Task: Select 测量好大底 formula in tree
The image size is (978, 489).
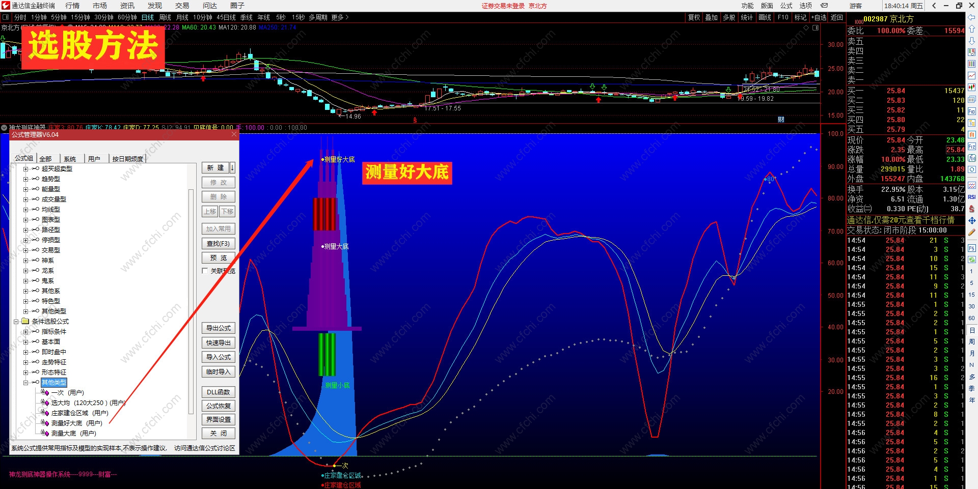Action: click(76, 423)
